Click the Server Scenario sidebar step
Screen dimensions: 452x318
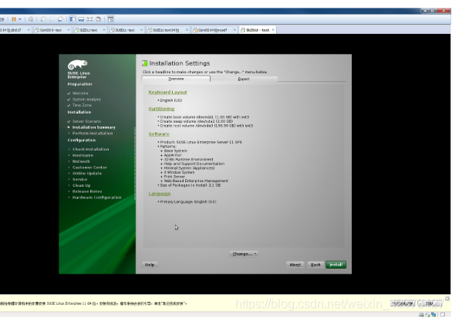[x=86, y=121]
